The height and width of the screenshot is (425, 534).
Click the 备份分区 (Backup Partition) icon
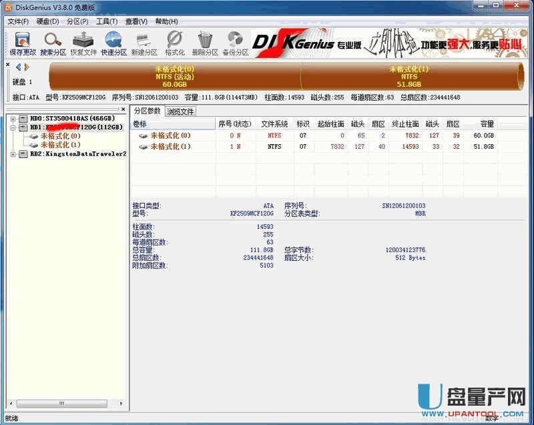[235, 43]
